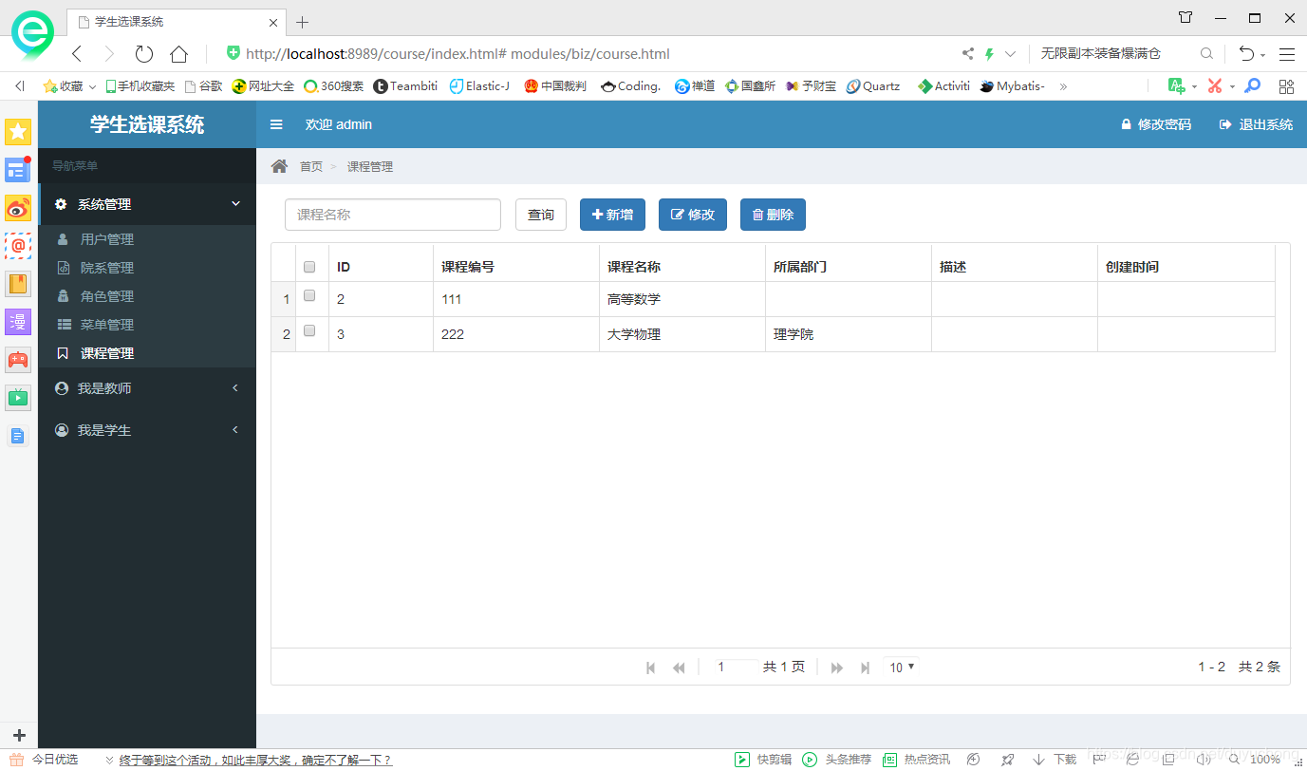Open the 谷歌 bookmark
Viewport: 1307px width, 771px height.
pos(204,85)
